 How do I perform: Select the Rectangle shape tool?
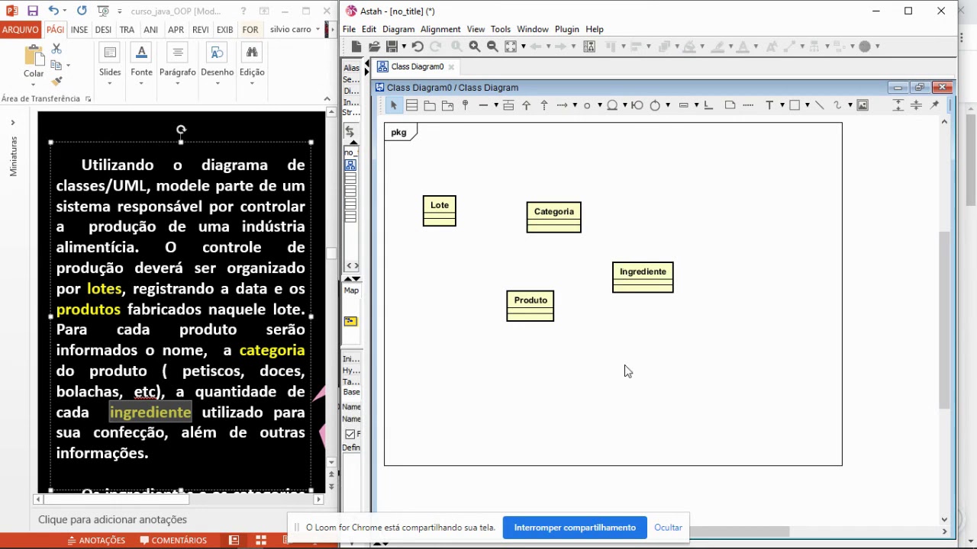795,105
